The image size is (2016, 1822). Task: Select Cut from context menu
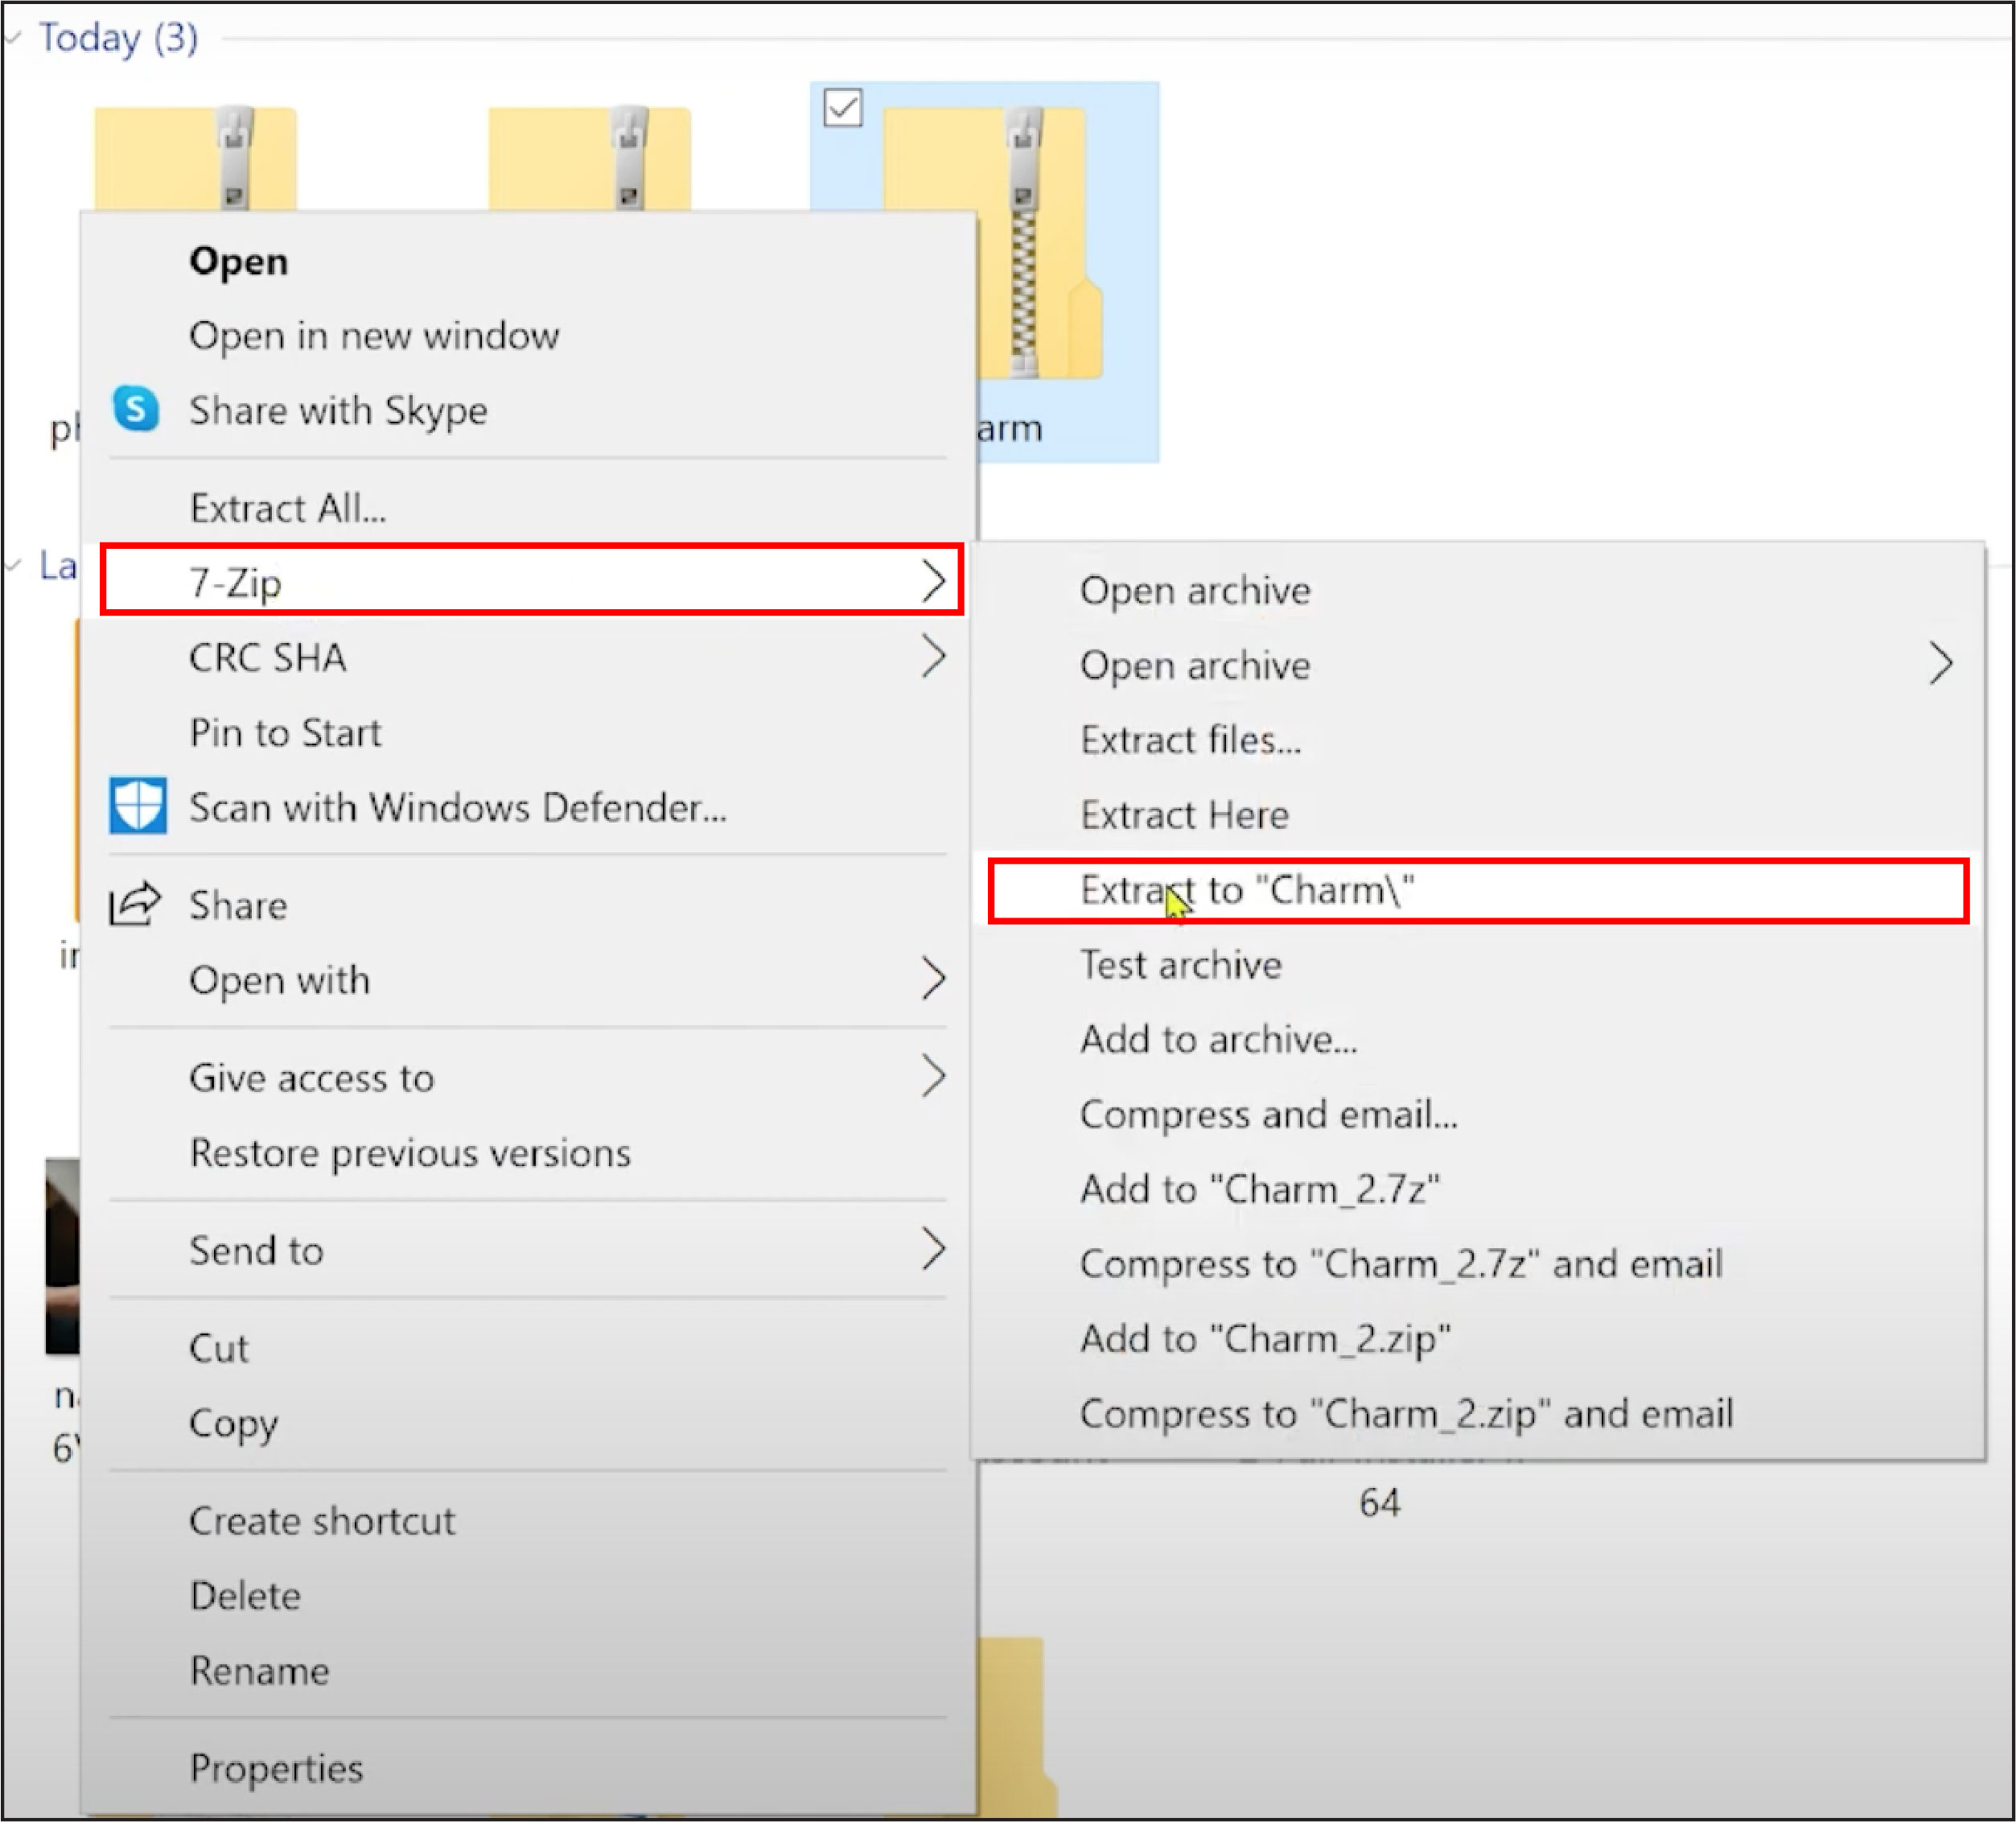tap(528, 1348)
